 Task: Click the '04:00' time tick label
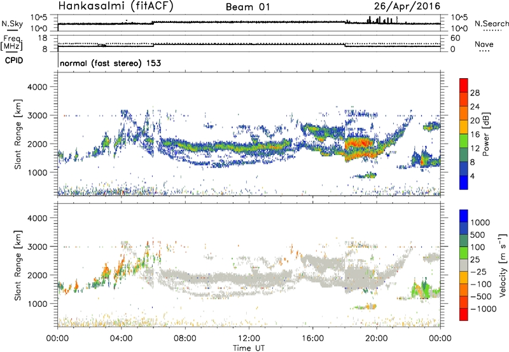click(x=121, y=339)
